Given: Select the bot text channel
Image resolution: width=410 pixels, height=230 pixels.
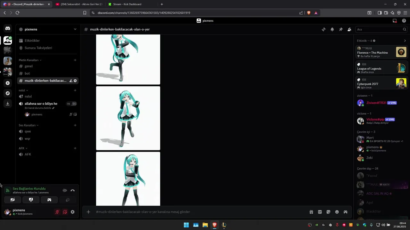Looking at the screenshot, I should click(48, 73).
